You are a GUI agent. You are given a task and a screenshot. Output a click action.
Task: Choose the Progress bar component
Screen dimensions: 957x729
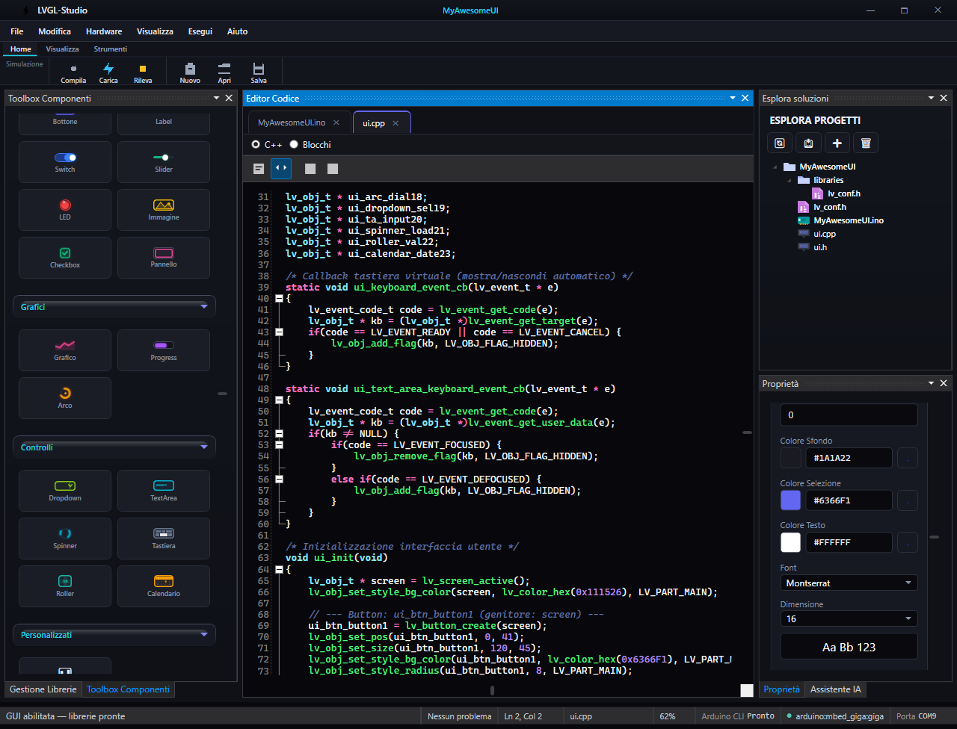pyautogui.click(x=164, y=350)
